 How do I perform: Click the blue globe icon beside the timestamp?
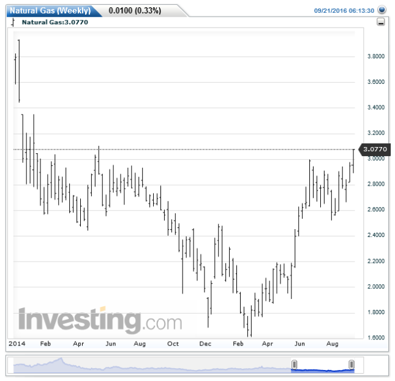point(382,10)
